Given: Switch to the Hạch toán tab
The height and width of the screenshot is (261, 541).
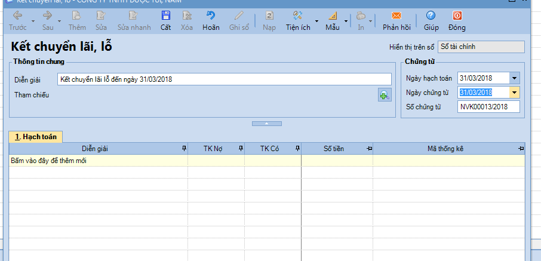Looking at the screenshot, I should click(x=36, y=137).
